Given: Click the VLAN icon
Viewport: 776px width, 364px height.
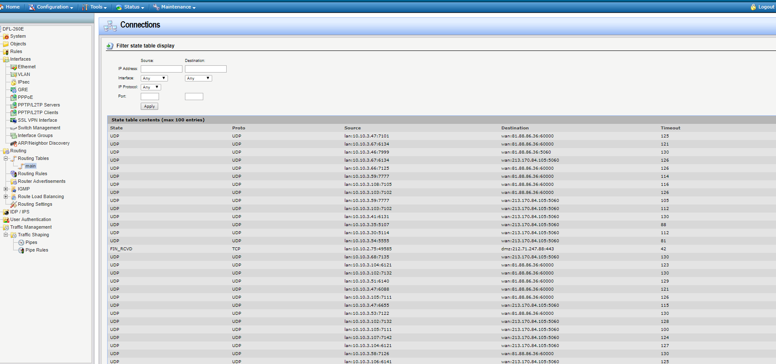Looking at the screenshot, I should tap(14, 75).
